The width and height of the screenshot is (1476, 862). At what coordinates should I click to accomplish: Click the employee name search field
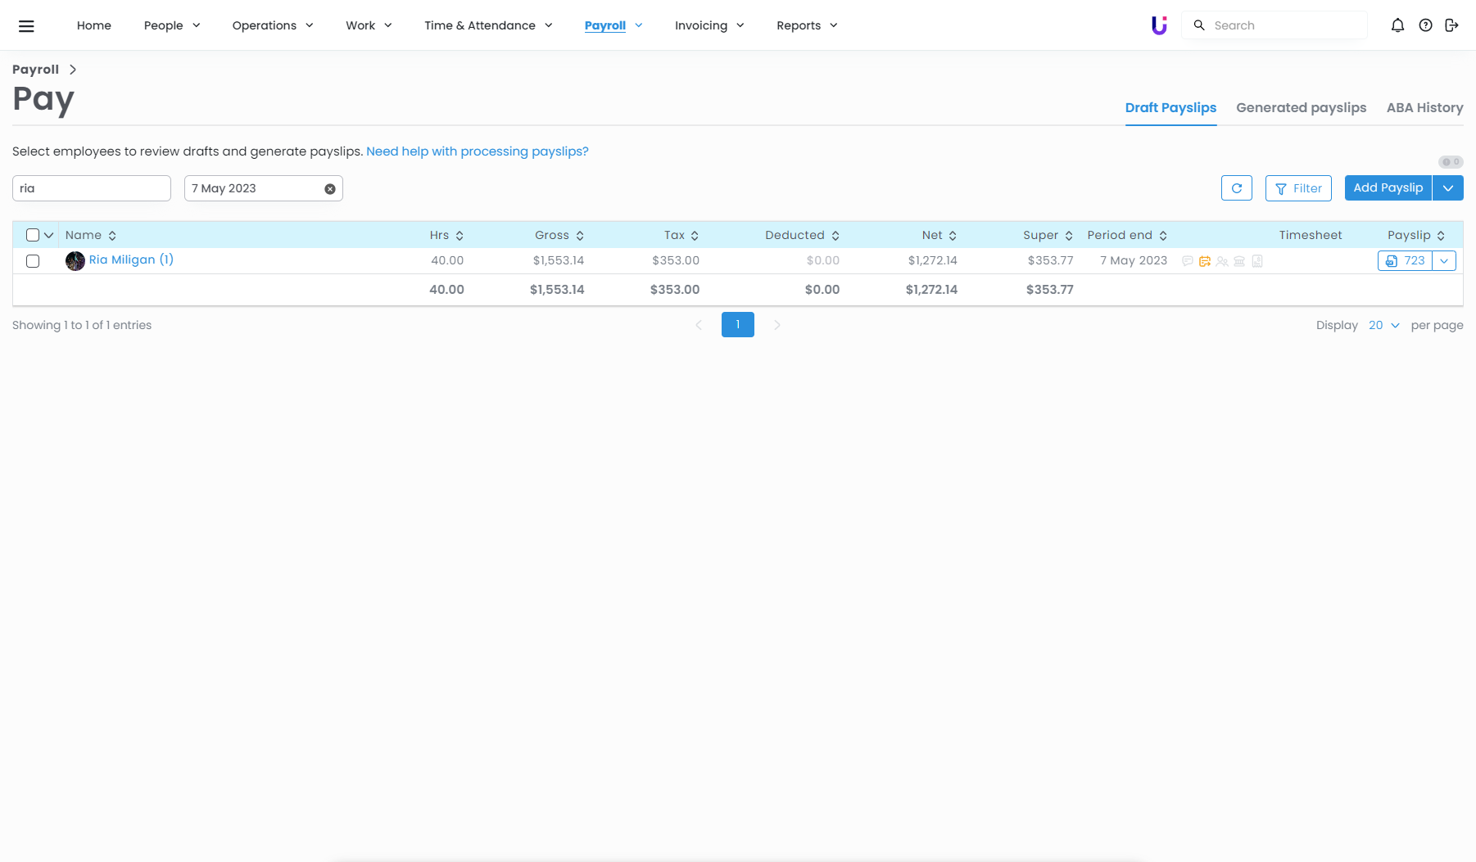point(92,188)
